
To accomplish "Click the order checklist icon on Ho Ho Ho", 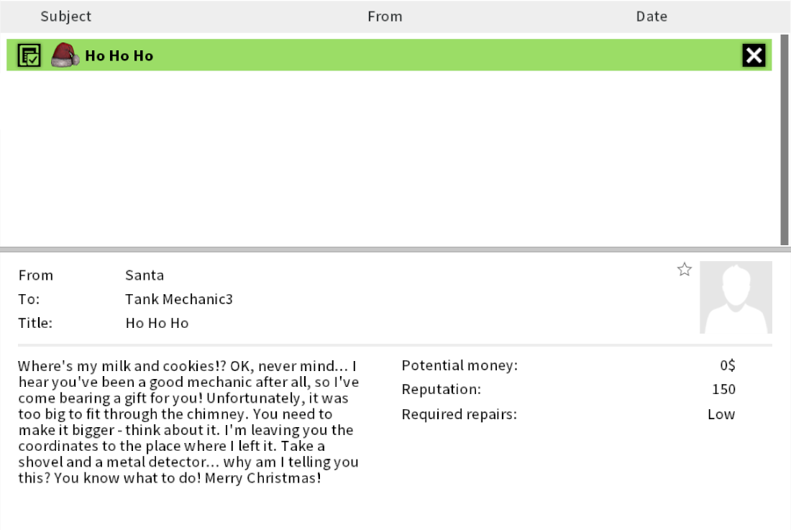I will point(29,55).
